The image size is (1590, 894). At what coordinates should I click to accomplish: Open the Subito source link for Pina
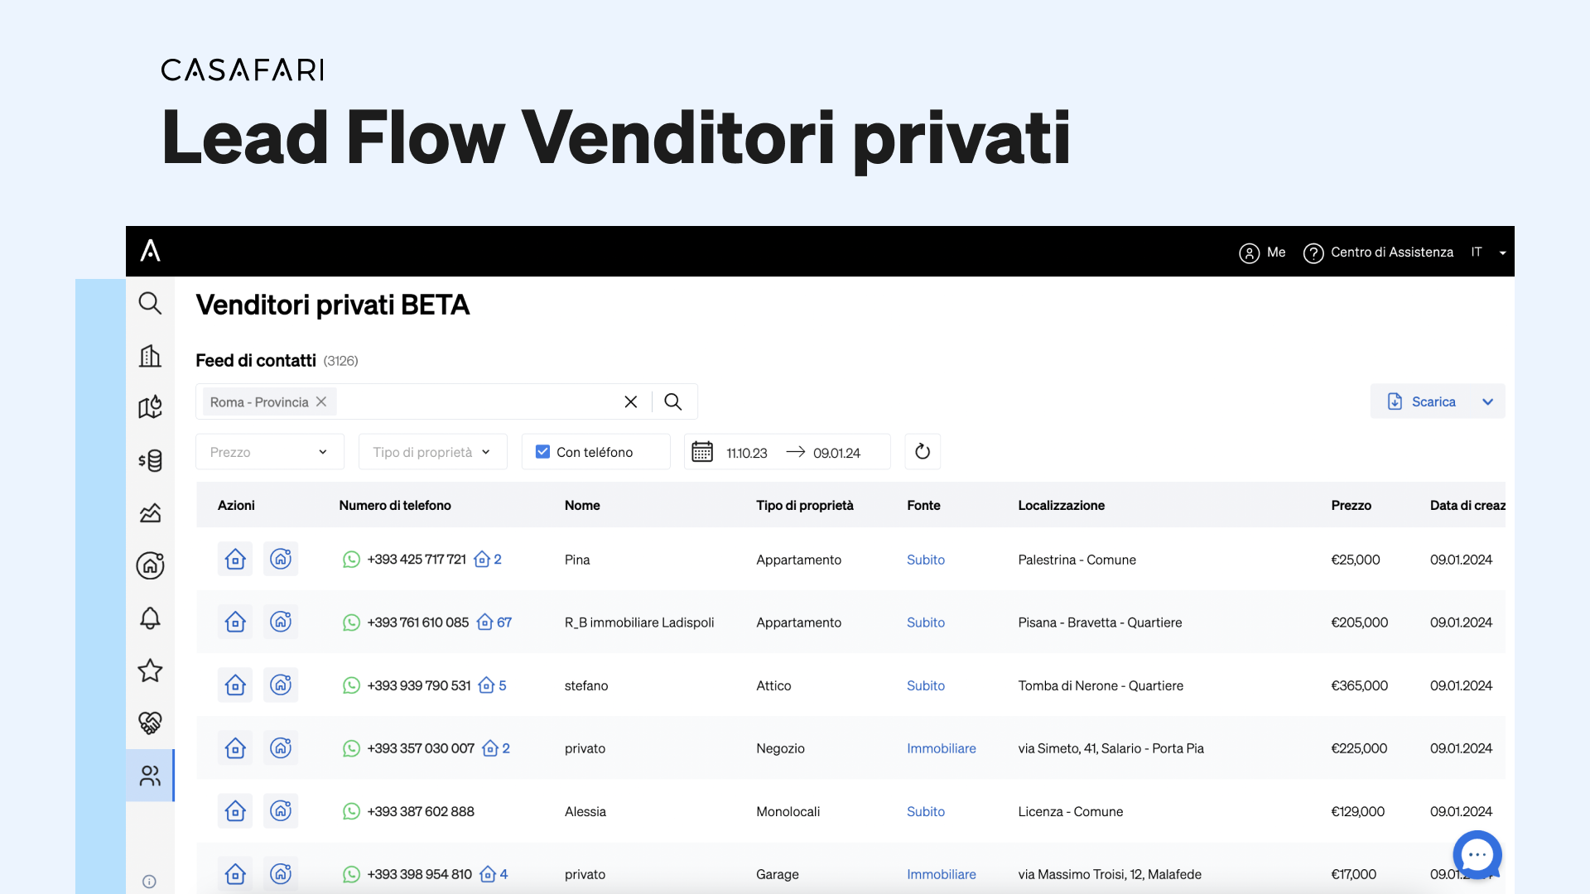[x=926, y=560]
